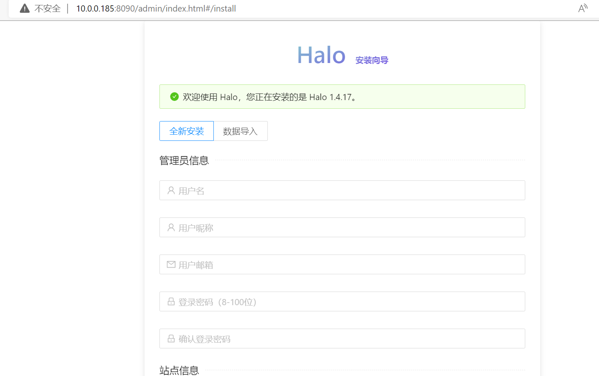Click the envelope icon in 用户邮箱 field
Screen dimensions: 599x376
171,264
